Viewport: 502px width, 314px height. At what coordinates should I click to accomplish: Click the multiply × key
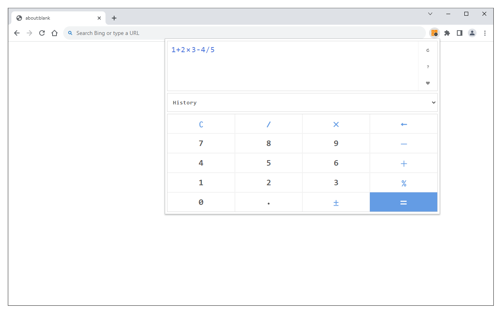336,124
